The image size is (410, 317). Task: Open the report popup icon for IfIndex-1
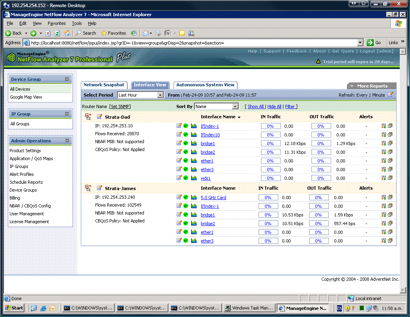coord(390,126)
